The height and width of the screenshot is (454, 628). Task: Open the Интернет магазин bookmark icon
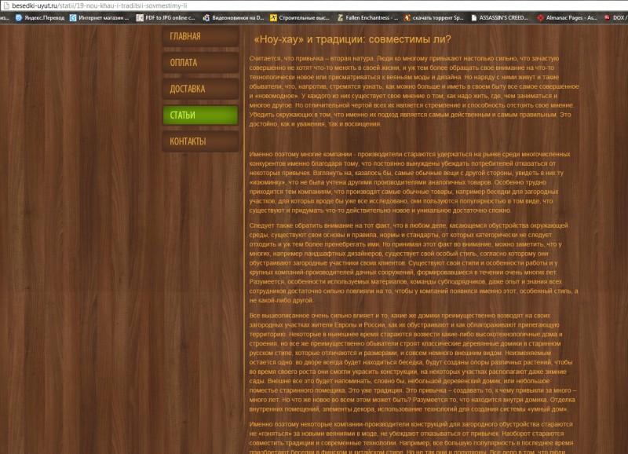73,17
